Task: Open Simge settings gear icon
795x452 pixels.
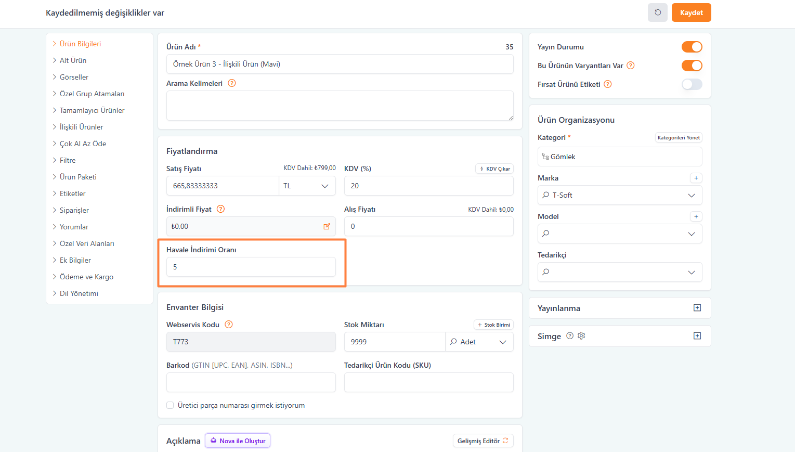Action: (x=581, y=336)
